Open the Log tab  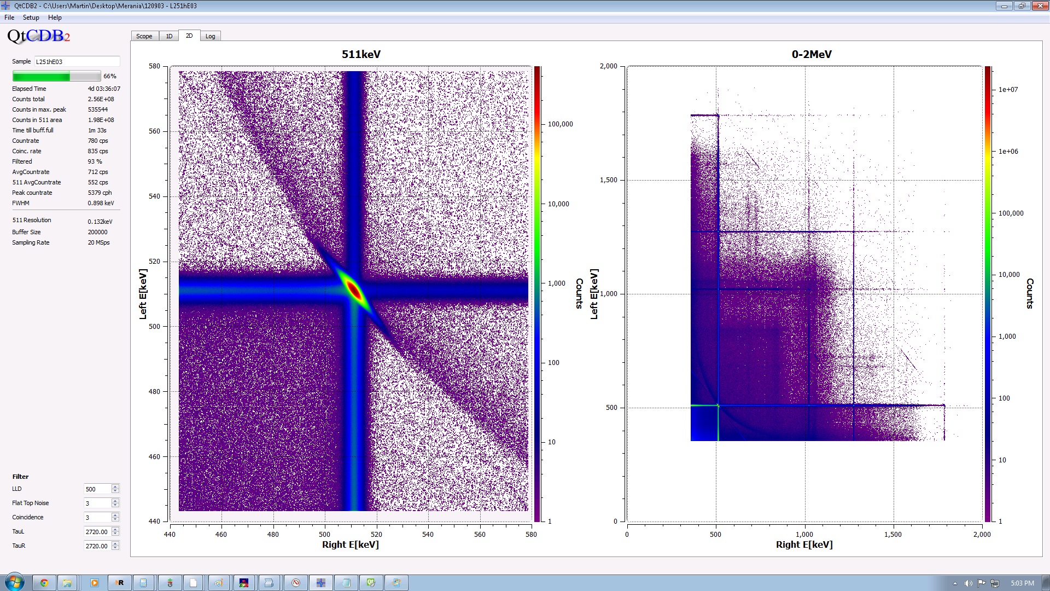(210, 36)
